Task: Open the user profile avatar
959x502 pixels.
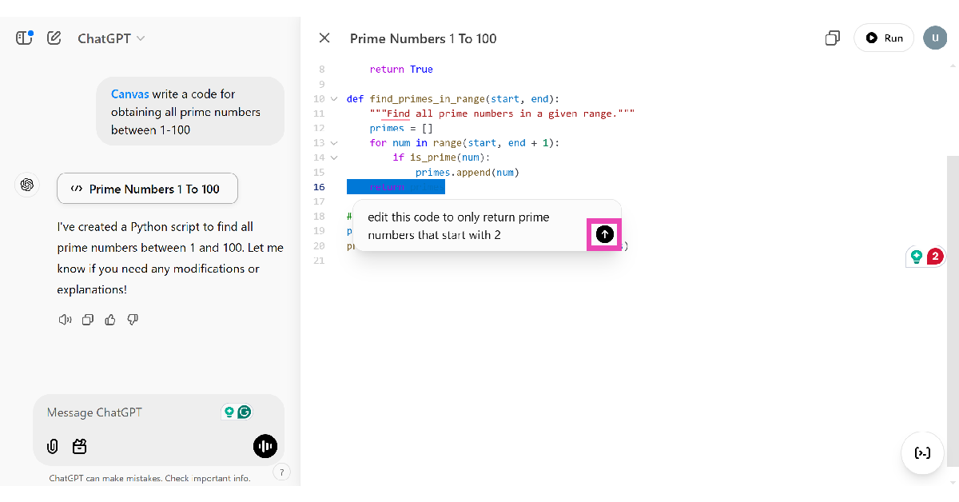Action: click(934, 38)
